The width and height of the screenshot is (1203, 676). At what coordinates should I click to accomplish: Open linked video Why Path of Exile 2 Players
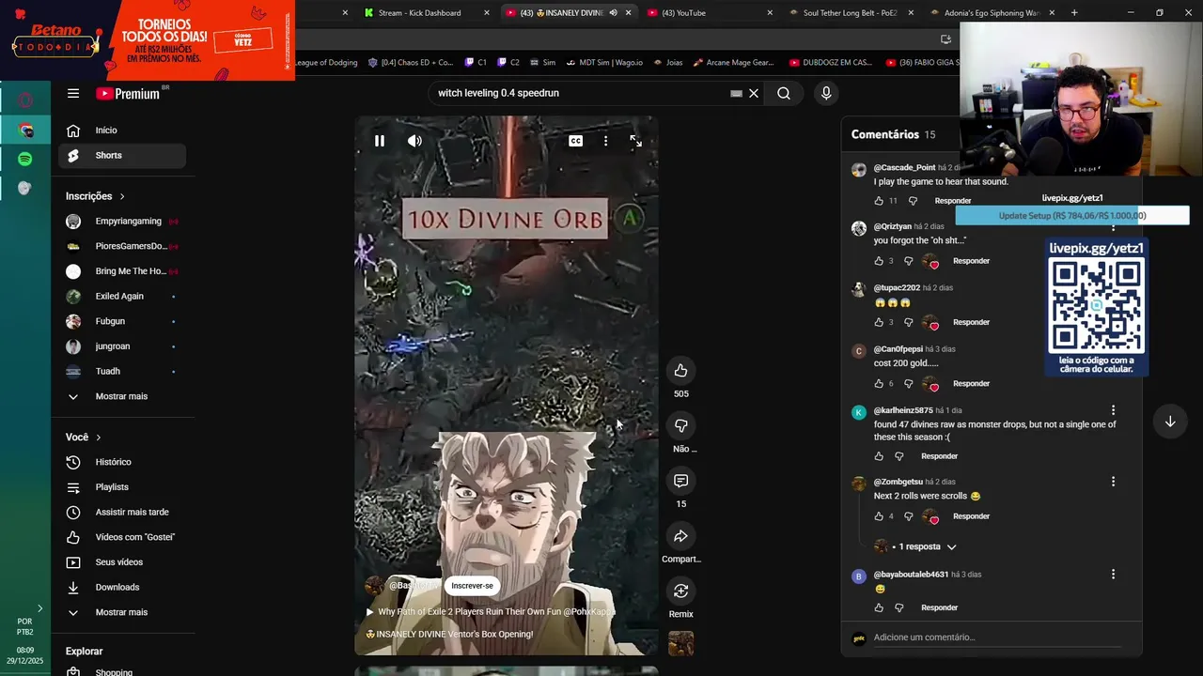(x=490, y=611)
